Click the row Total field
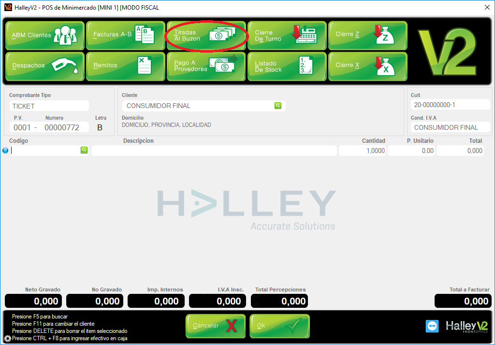This screenshot has height=345, width=495. coord(460,150)
